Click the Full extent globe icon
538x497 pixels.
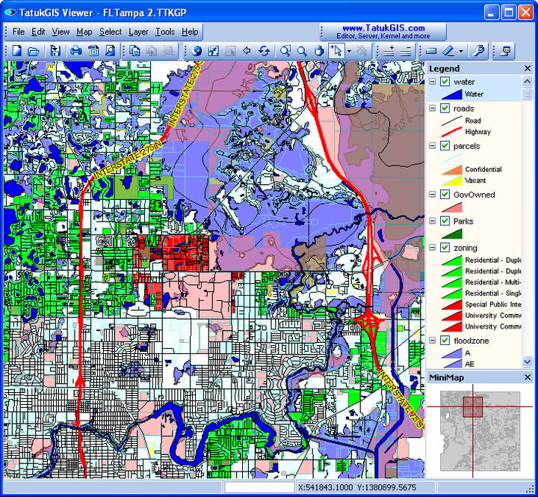(197, 51)
